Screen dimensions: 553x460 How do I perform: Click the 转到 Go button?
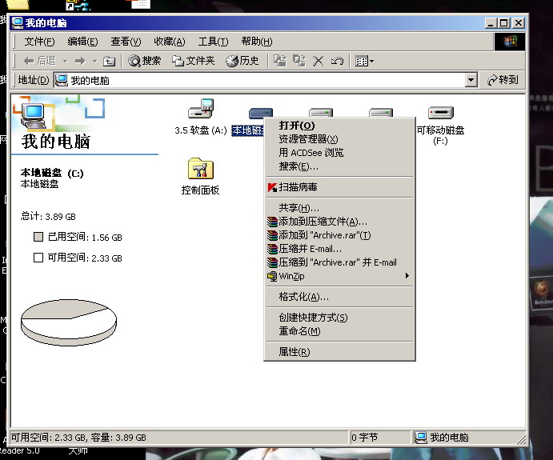pos(503,80)
